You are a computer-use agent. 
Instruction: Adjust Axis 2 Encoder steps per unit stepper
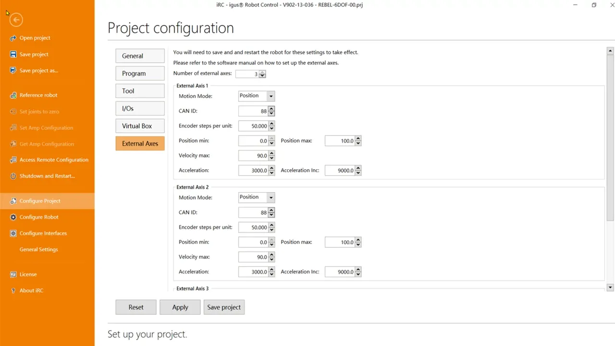point(271,227)
